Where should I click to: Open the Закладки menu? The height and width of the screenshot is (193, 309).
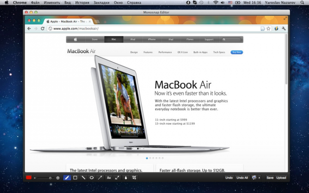pos(102,2)
